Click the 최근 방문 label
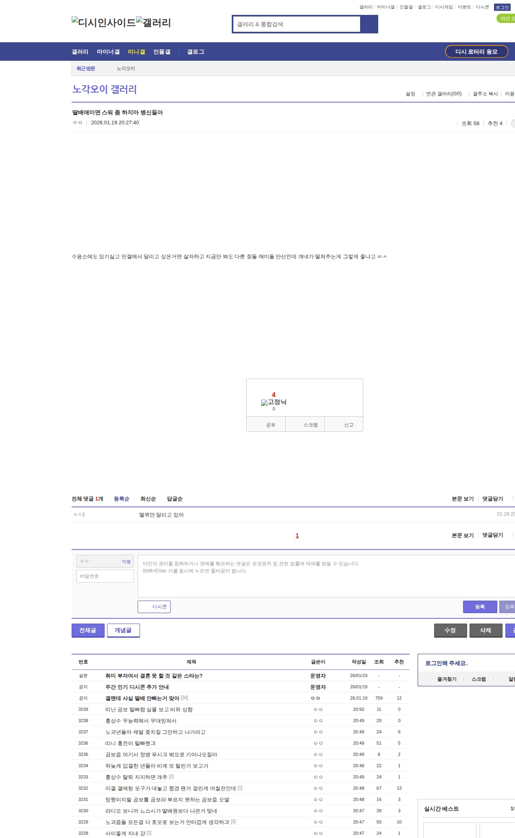 (86, 68)
